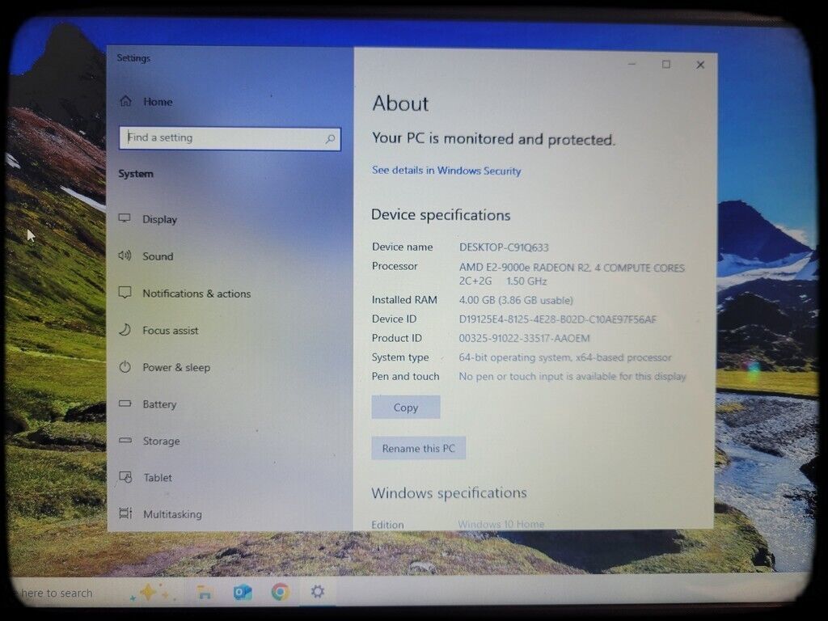Open Multitasking settings
This screenshot has width=828, height=621.
pos(160,513)
